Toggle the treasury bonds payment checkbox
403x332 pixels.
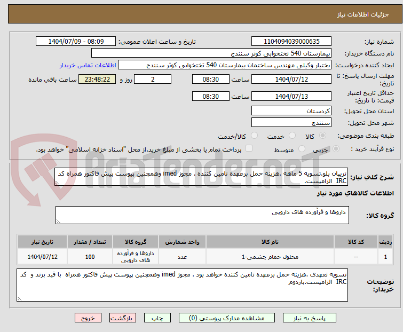coord(249,149)
